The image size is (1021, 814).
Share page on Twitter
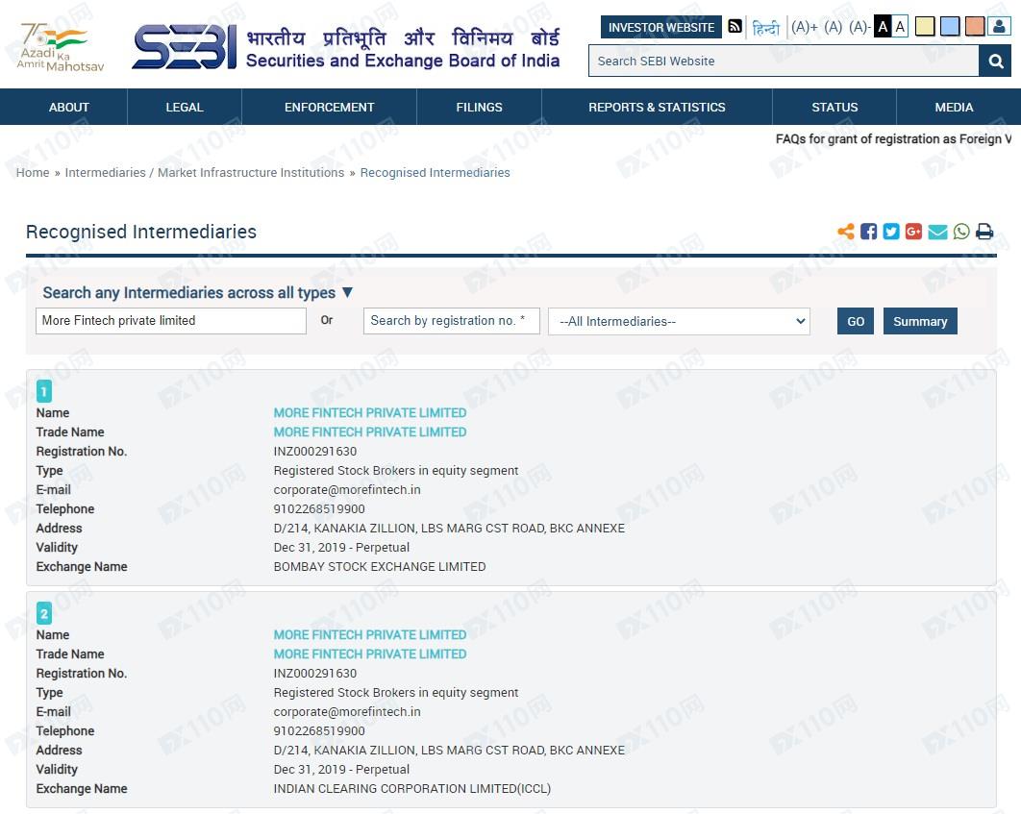[891, 232]
